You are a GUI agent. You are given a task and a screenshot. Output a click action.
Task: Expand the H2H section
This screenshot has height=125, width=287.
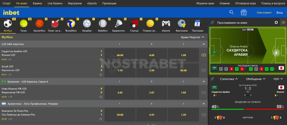[x=278, y=79]
